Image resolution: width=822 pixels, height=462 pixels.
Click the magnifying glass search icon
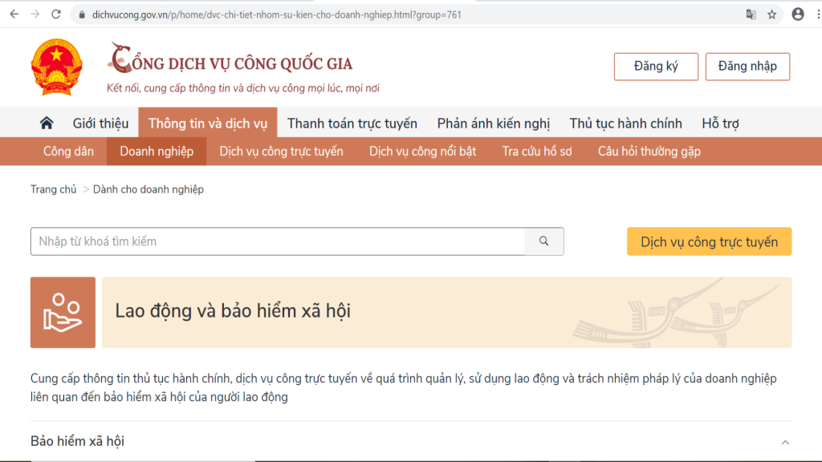[x=544, y=241]
